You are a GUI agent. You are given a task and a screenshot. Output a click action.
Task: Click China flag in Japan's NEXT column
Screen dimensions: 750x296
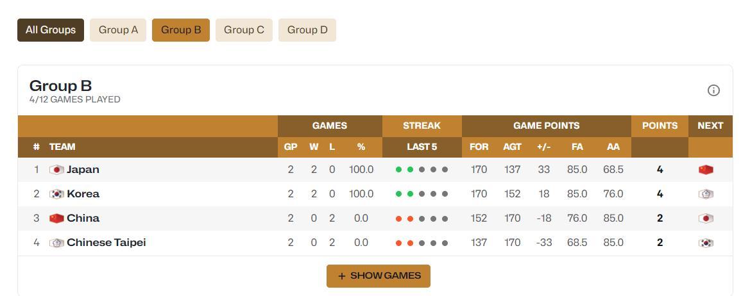pos(706,170)
